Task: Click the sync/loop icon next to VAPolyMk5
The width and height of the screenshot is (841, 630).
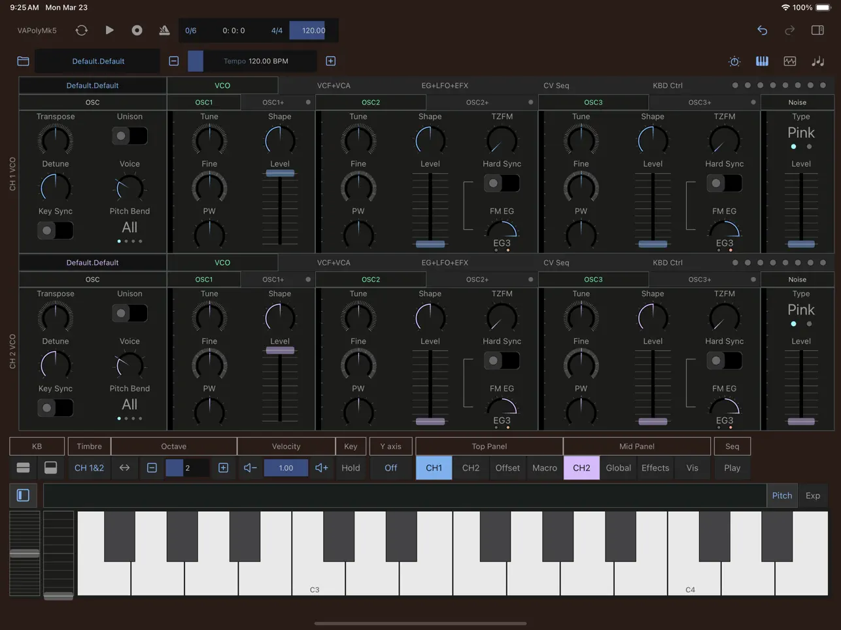Action: [x=82, y=30]
